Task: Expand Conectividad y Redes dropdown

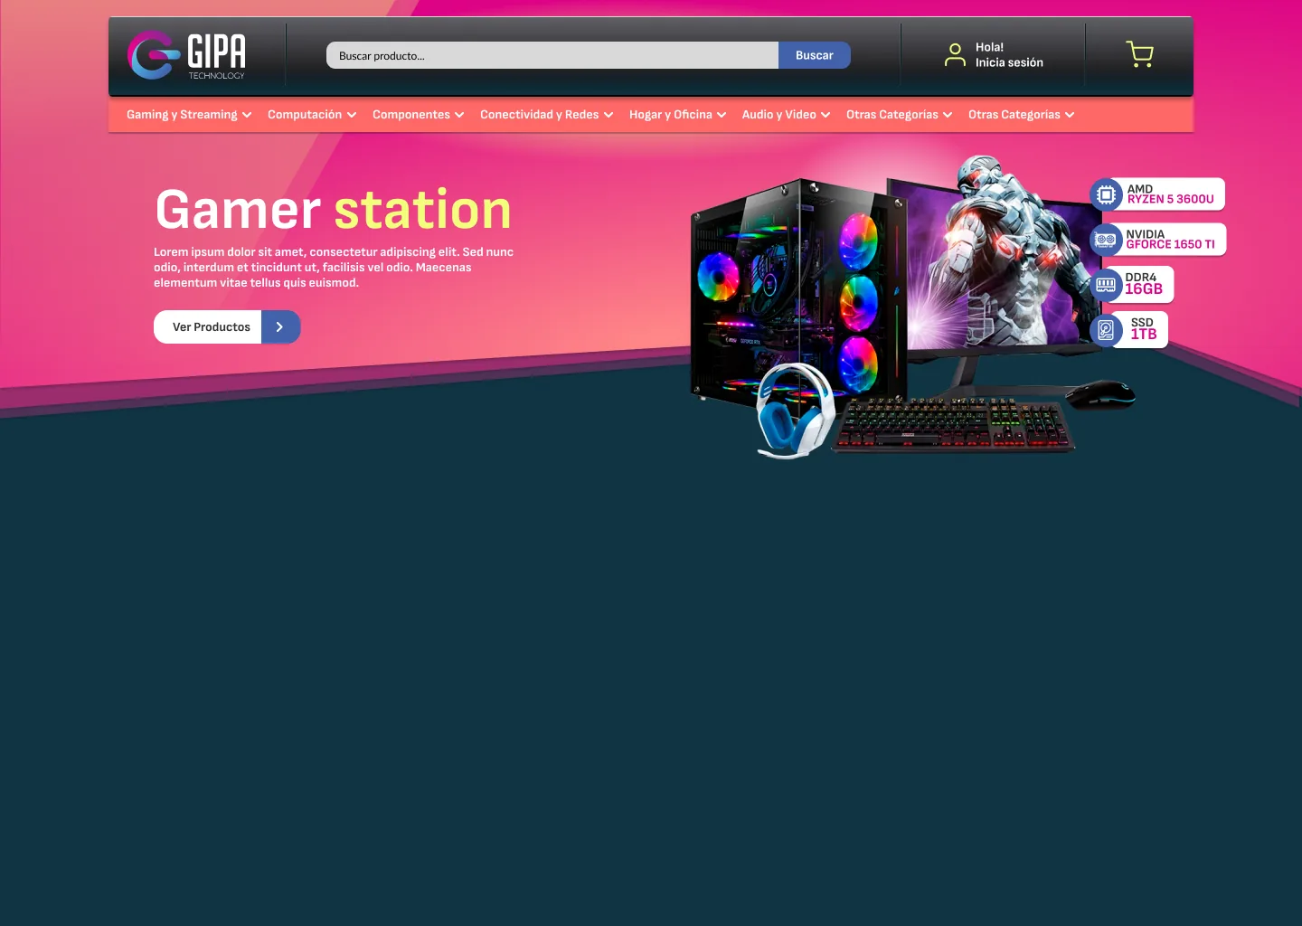Action: point(547,115)
